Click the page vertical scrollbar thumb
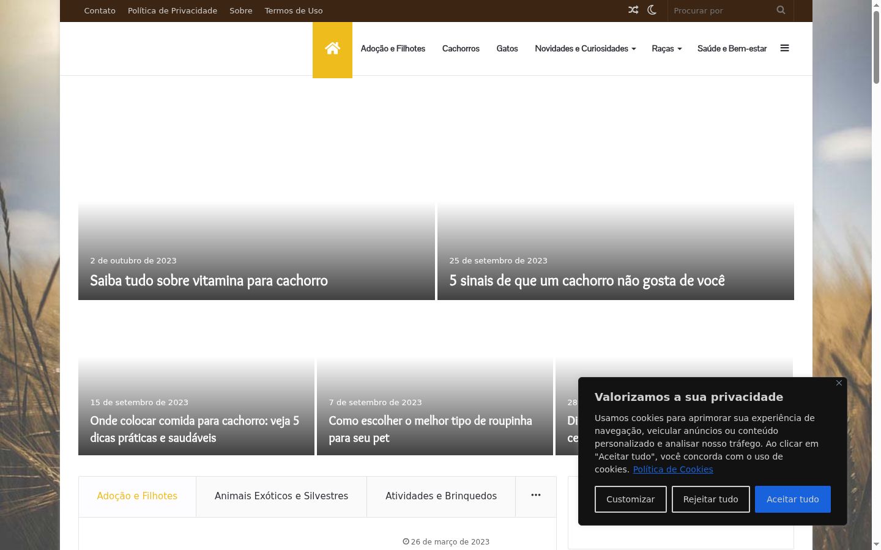This screenshot has width=881, height=550. tap(876, 46)
